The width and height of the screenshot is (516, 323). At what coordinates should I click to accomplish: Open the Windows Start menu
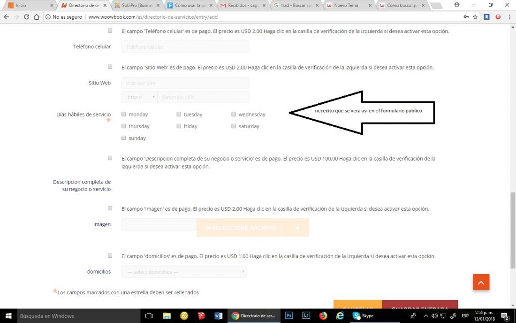(8, 316)
